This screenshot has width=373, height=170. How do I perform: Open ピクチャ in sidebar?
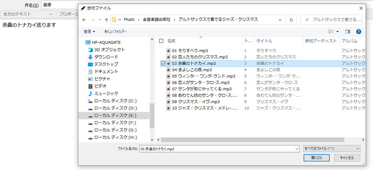click(x=102, y=79)
